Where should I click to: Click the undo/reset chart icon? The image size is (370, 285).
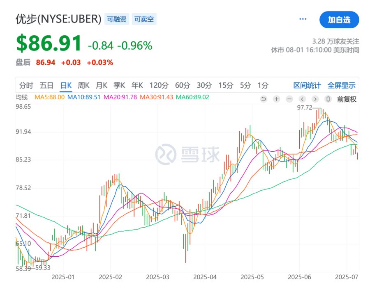264,99
